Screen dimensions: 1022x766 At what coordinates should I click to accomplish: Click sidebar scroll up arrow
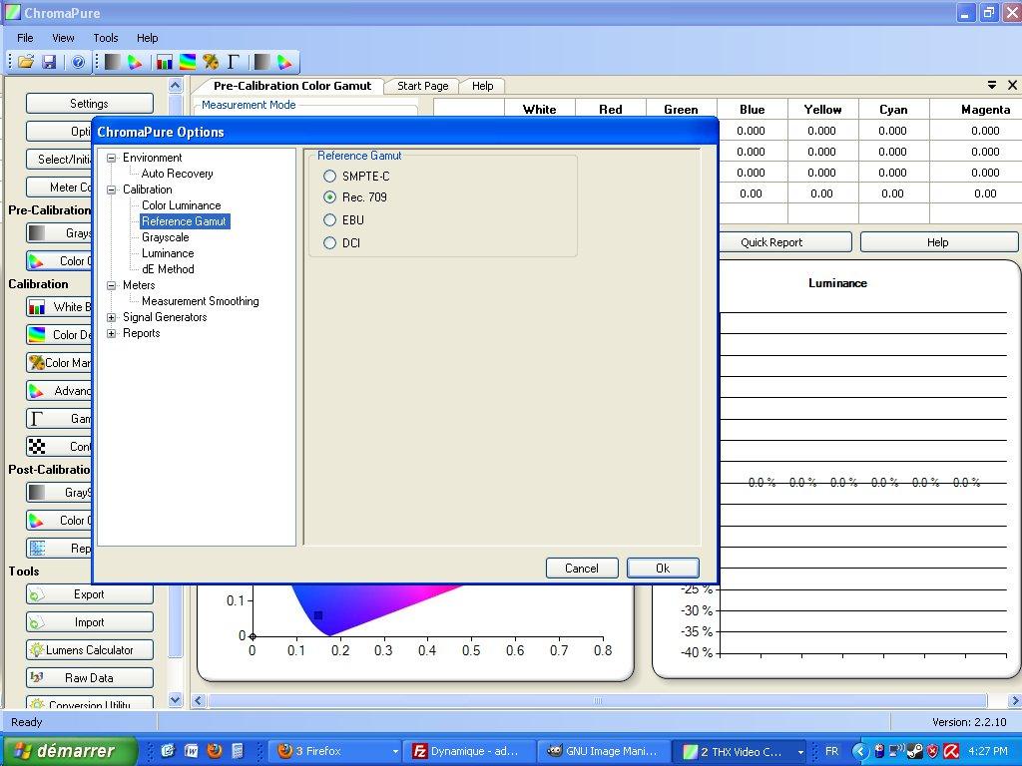pyautogui.click(x=176, y=86)
